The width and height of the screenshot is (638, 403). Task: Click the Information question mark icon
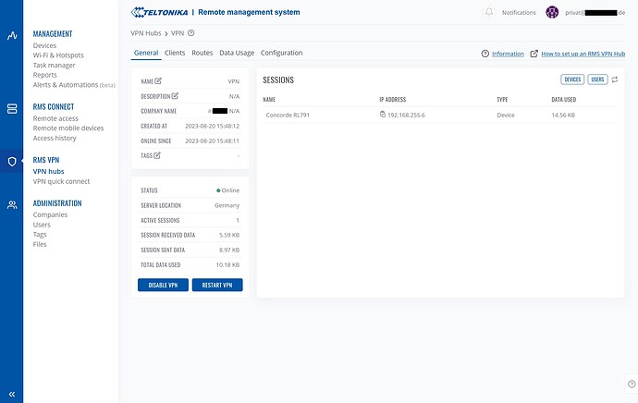[x=485, y=54]
